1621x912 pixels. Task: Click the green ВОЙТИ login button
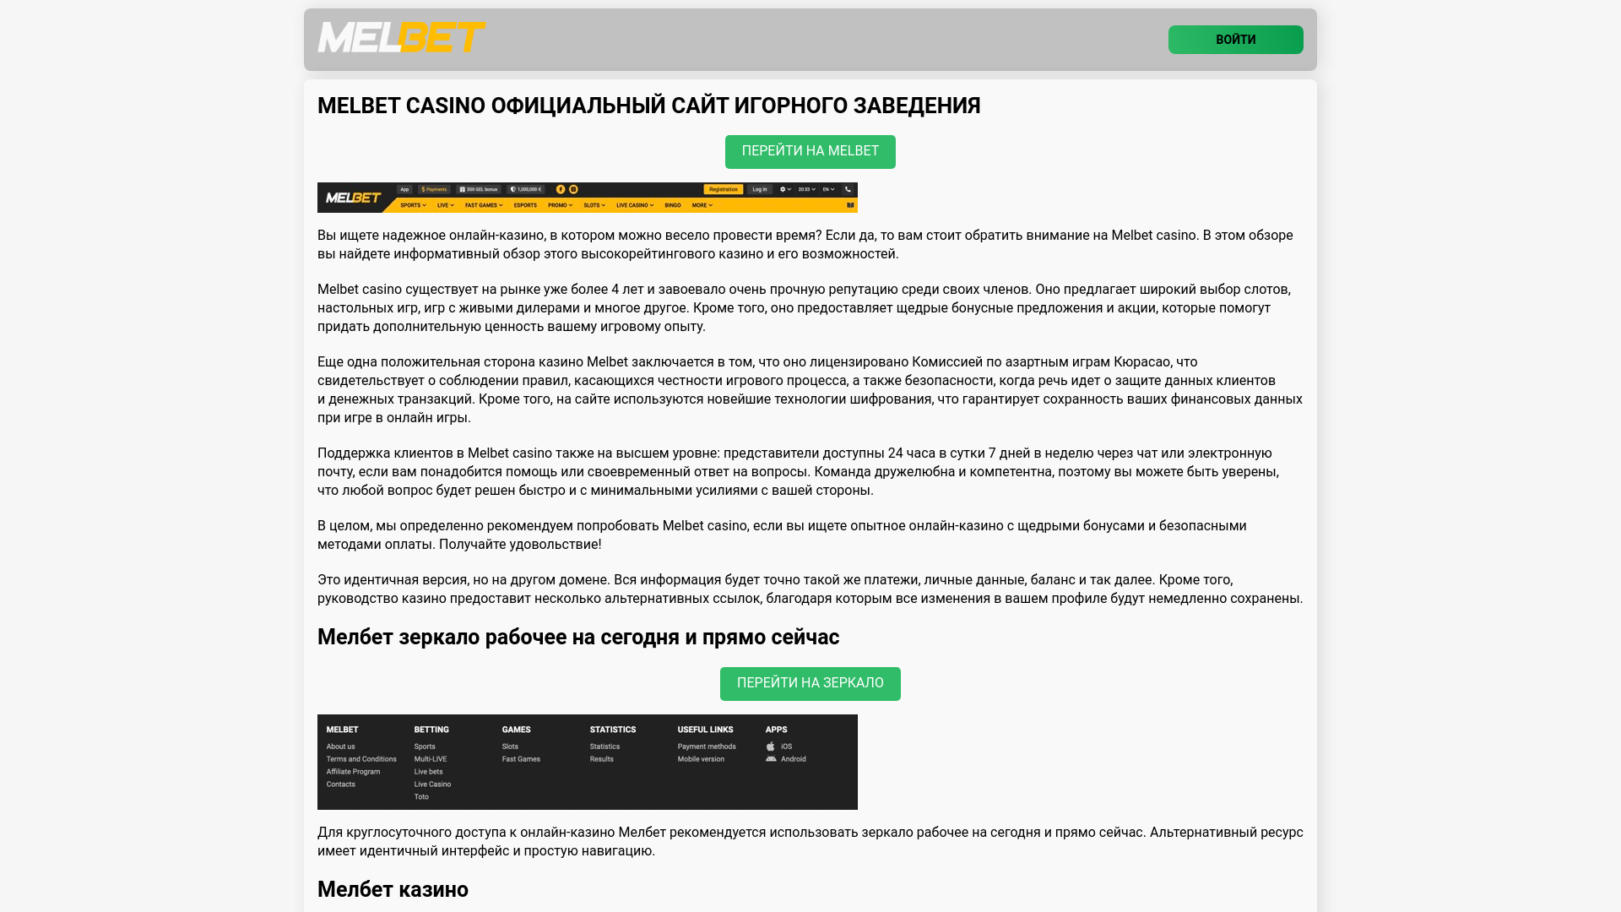(1235, 40)
